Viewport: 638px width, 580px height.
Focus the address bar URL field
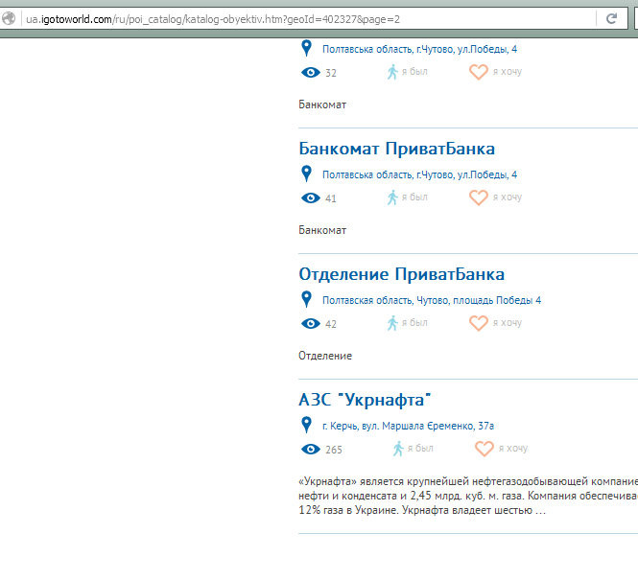click(x=309, y=19)
